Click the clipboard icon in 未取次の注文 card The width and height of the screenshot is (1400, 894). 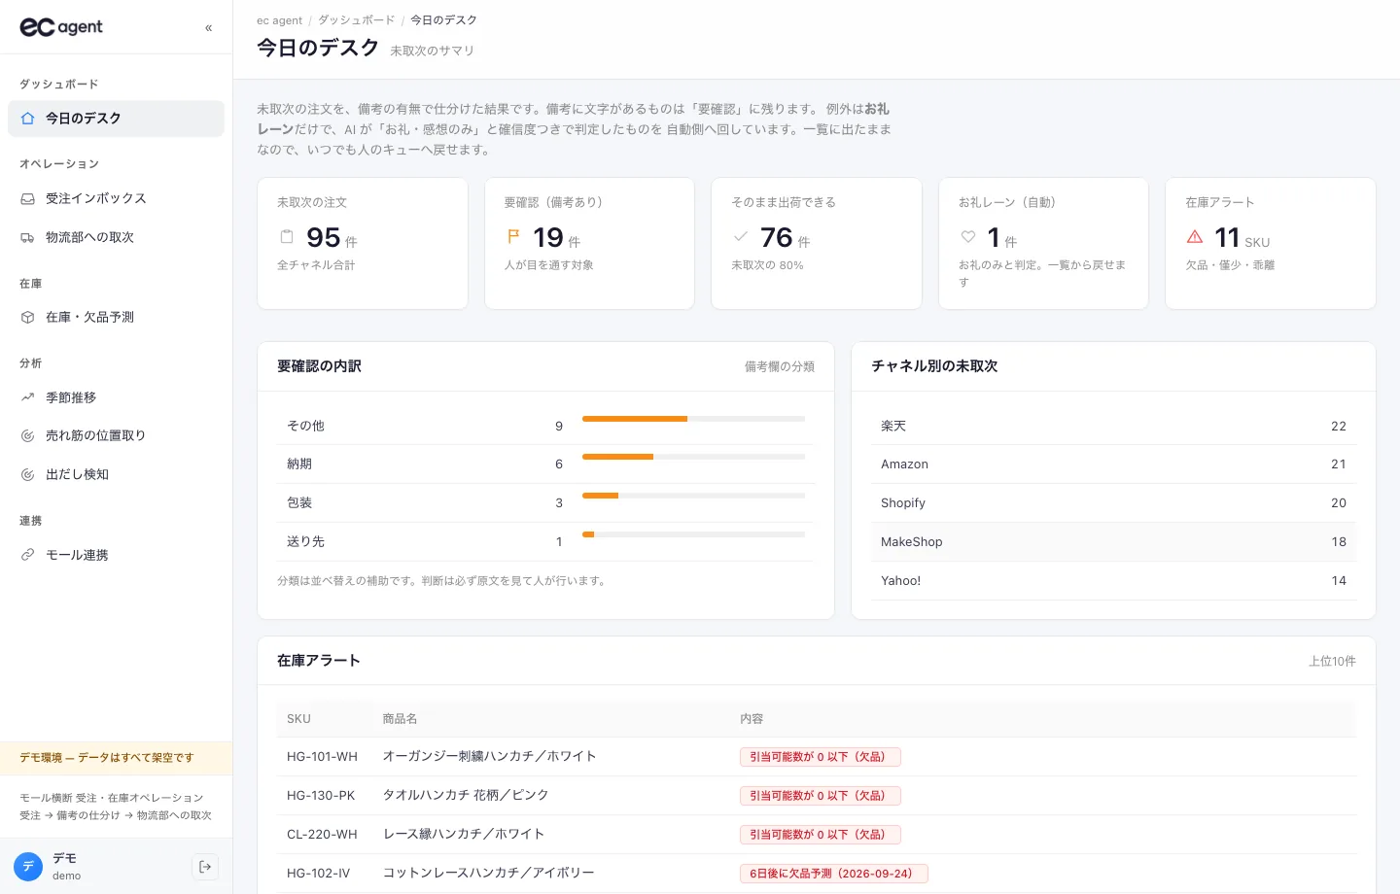coord(287,237)
